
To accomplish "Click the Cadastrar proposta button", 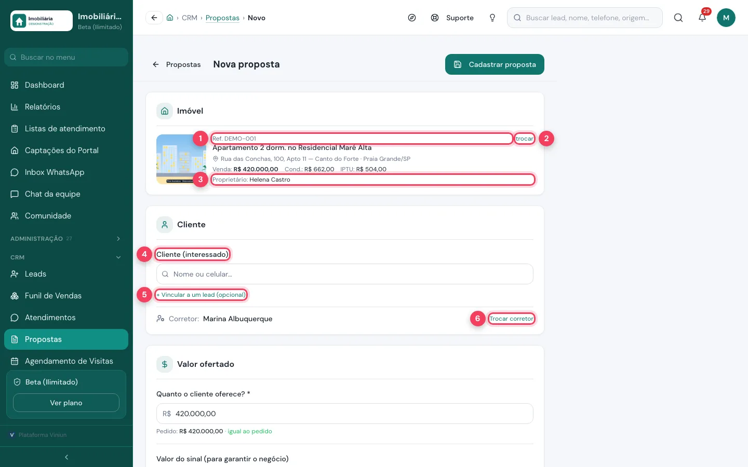I will coord(495,64).
